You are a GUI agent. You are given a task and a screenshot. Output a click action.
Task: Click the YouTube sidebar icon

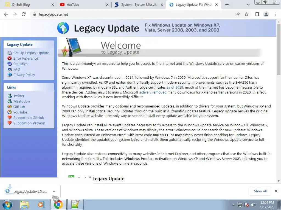pyautogui.click(x=10, y=112)
